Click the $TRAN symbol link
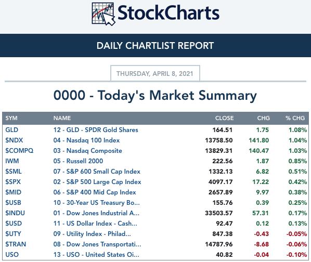 click(x=16, y=244)
